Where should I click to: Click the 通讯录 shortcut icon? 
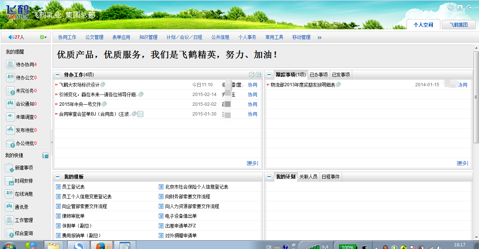9,207
